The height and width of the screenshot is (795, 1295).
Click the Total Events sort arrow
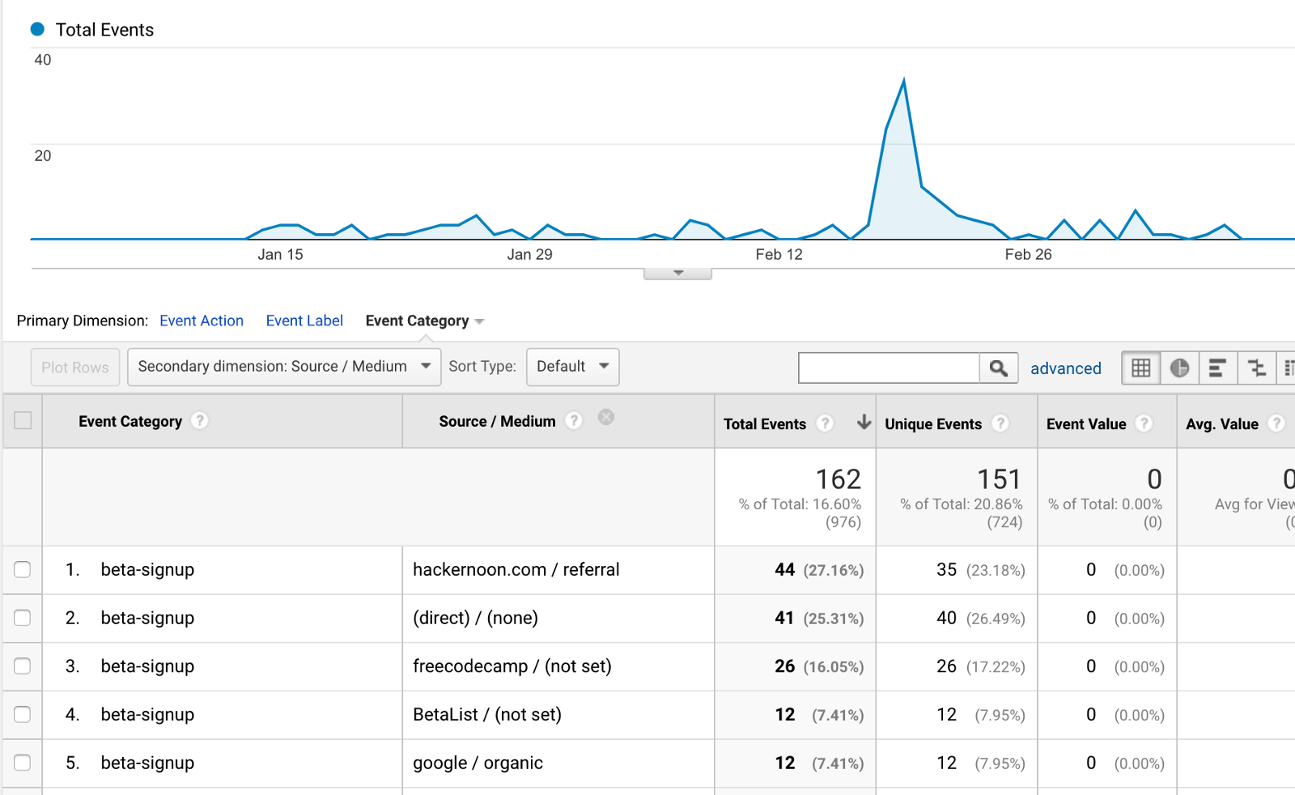(864, 422)
